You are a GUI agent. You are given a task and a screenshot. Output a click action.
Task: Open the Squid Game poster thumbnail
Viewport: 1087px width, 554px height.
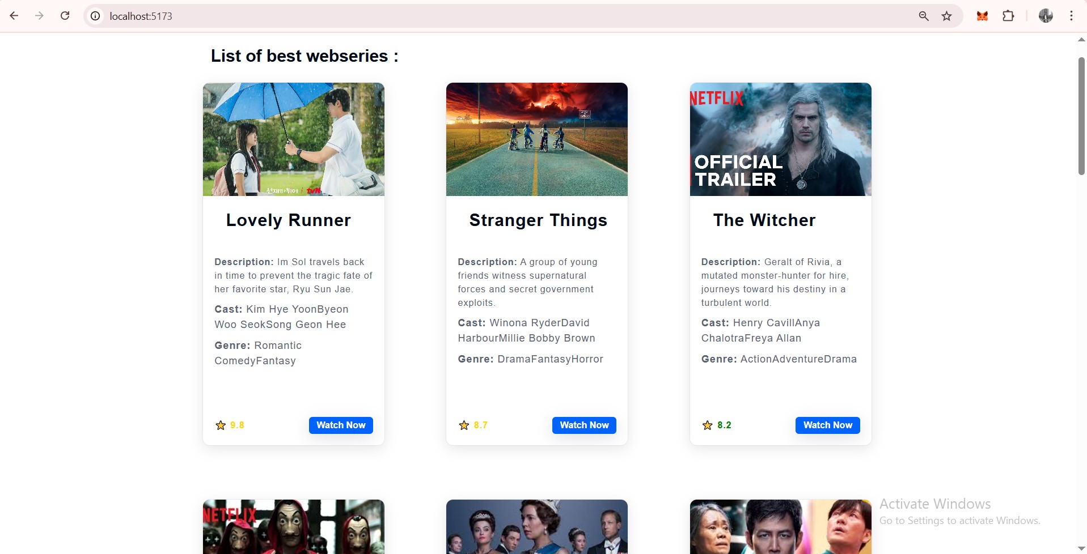click(780, 527)
